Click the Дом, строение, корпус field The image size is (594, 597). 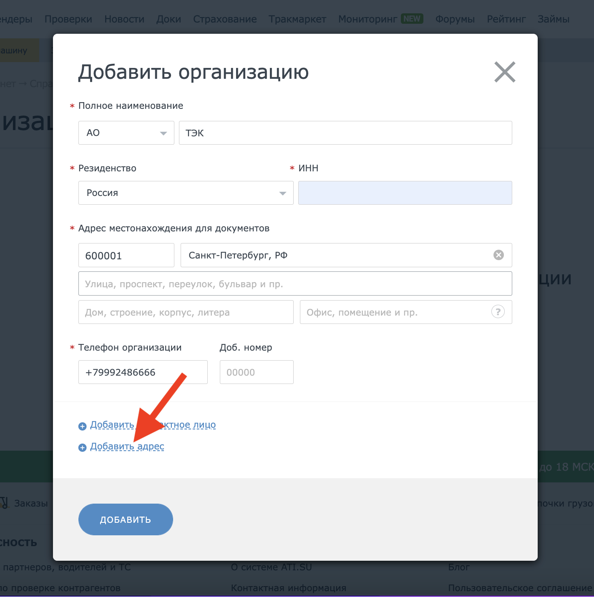(x=186, y=312)
